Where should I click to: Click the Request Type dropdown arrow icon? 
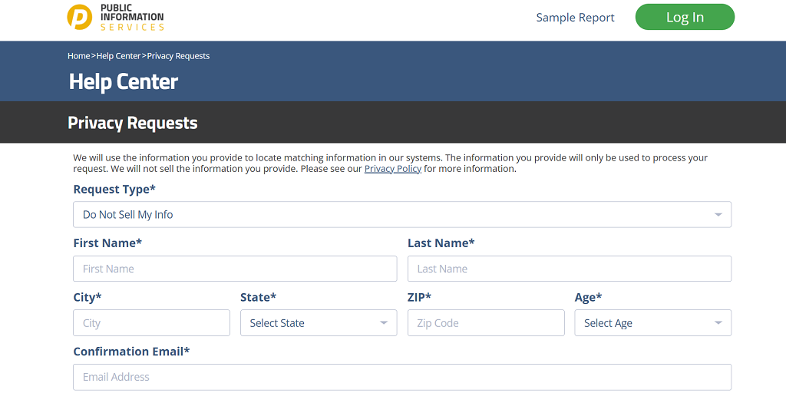coord(718,215)
